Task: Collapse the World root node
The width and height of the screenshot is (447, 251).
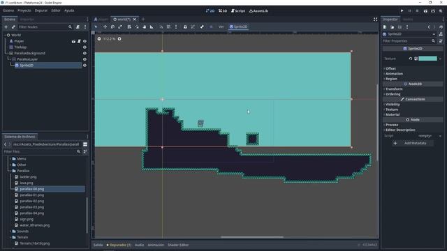Action: [x=5, y=35]
